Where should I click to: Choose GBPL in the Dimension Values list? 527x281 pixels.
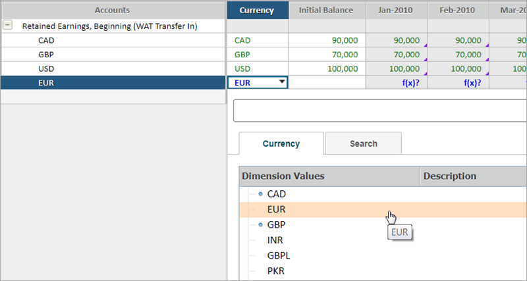pyautogui.click(x=279, y=256)
